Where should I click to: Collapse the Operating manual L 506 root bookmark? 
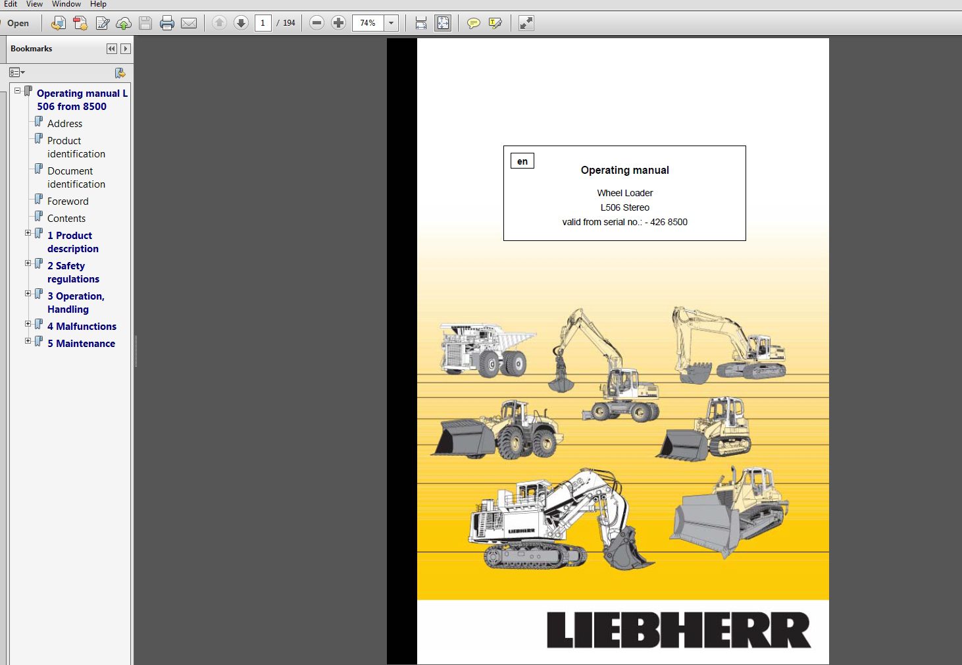point(18,90)
